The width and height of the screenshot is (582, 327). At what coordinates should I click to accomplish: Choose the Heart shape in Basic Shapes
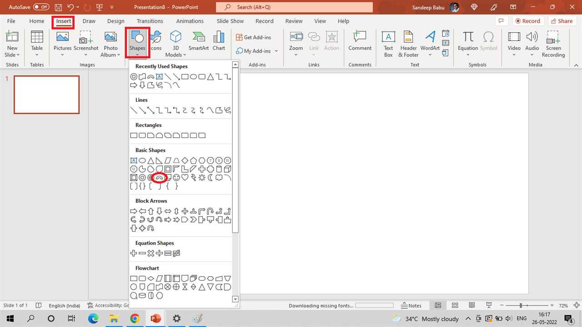(x=185, y=178)
